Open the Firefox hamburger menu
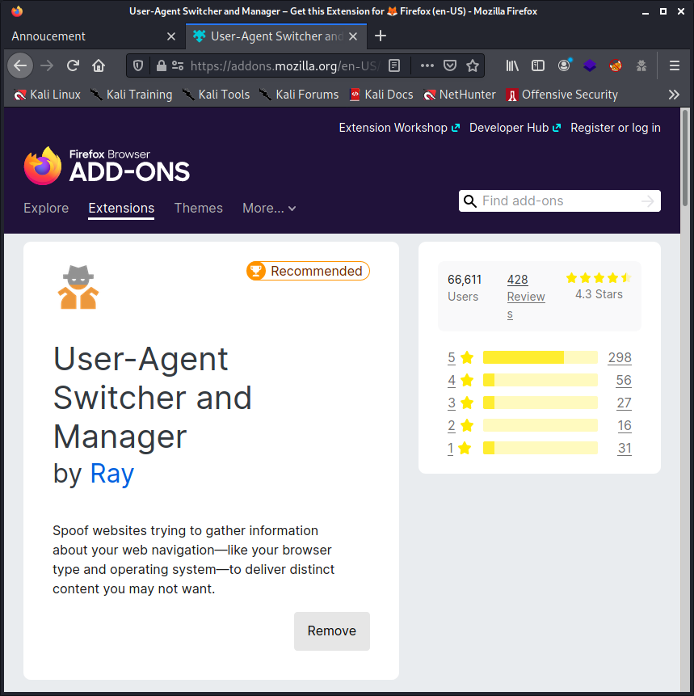Image resolution: width=694 pixels, height=696 pixels. click(675, 66)
